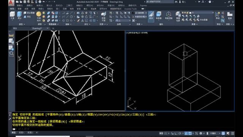Toggle polar tracking in status bar
This screenshot has height=137, width=243.
tap(180, 133)
